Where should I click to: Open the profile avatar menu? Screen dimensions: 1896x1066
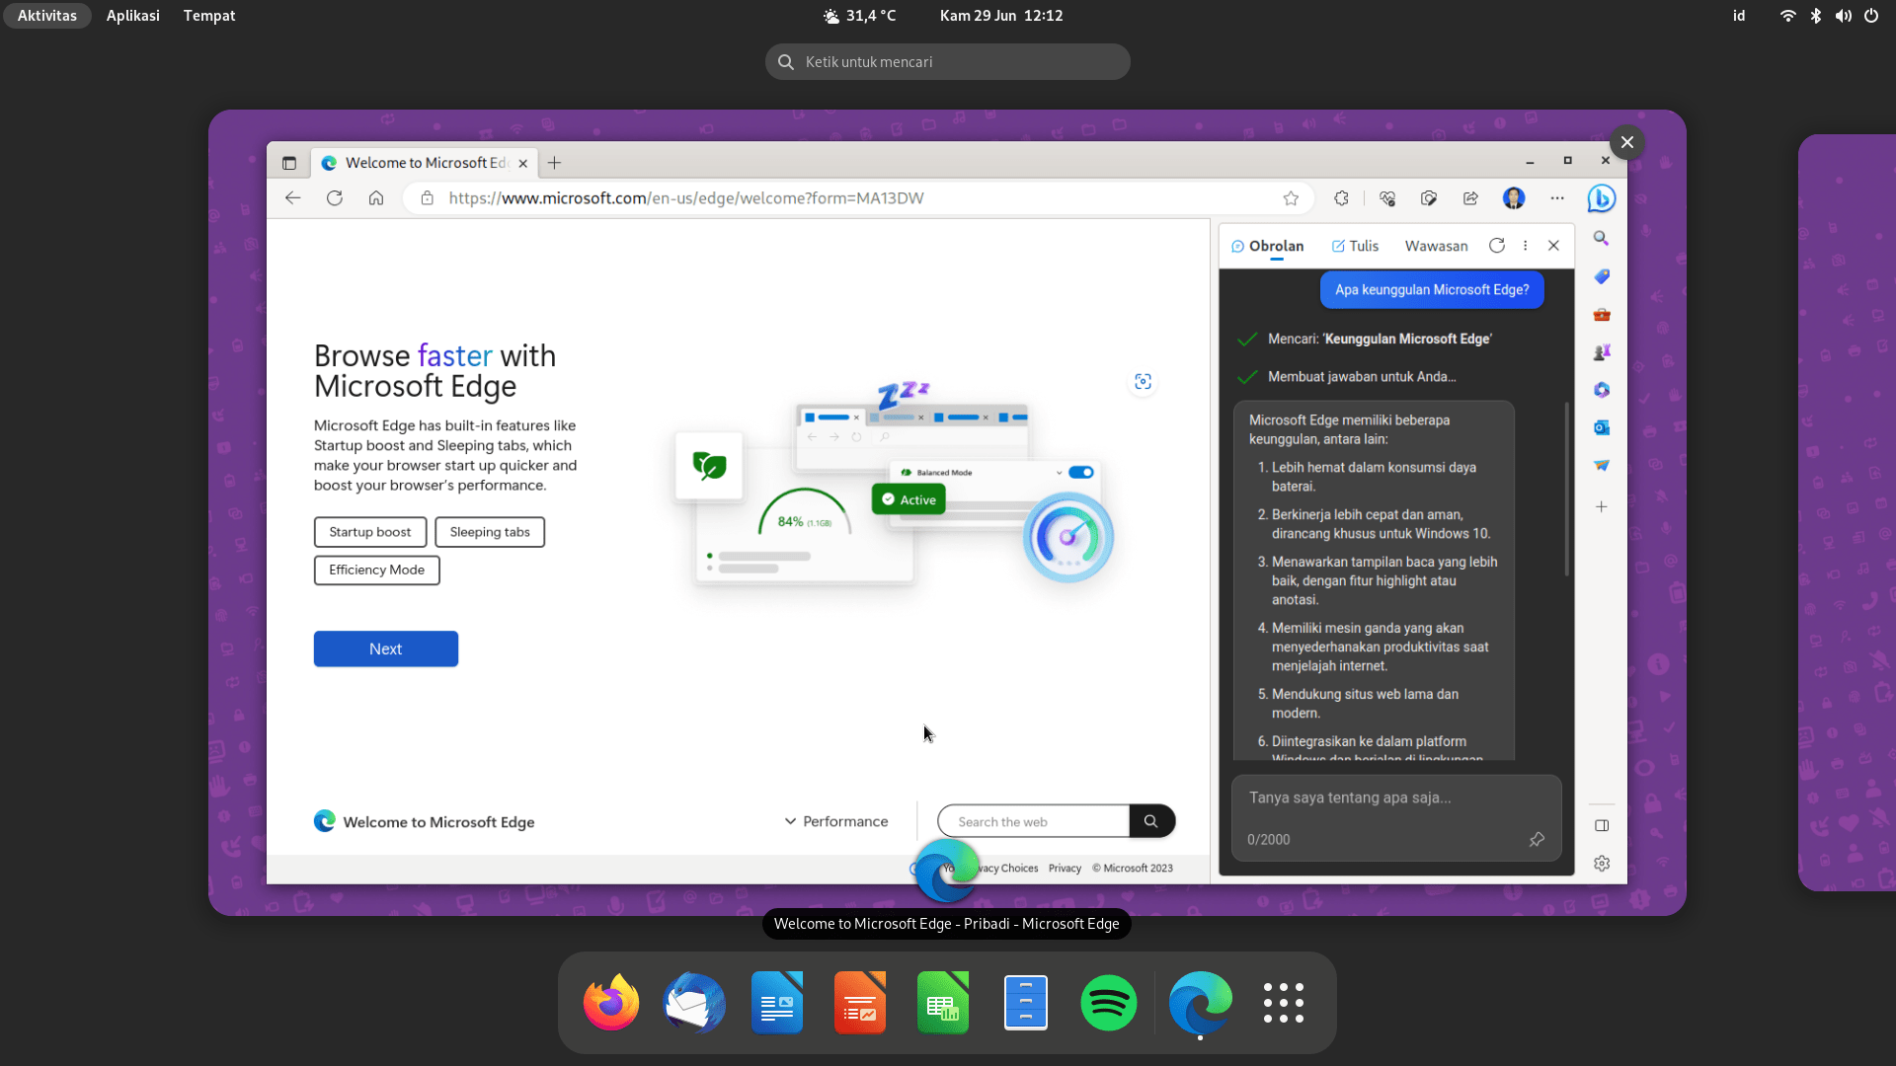pos(1514,198)
